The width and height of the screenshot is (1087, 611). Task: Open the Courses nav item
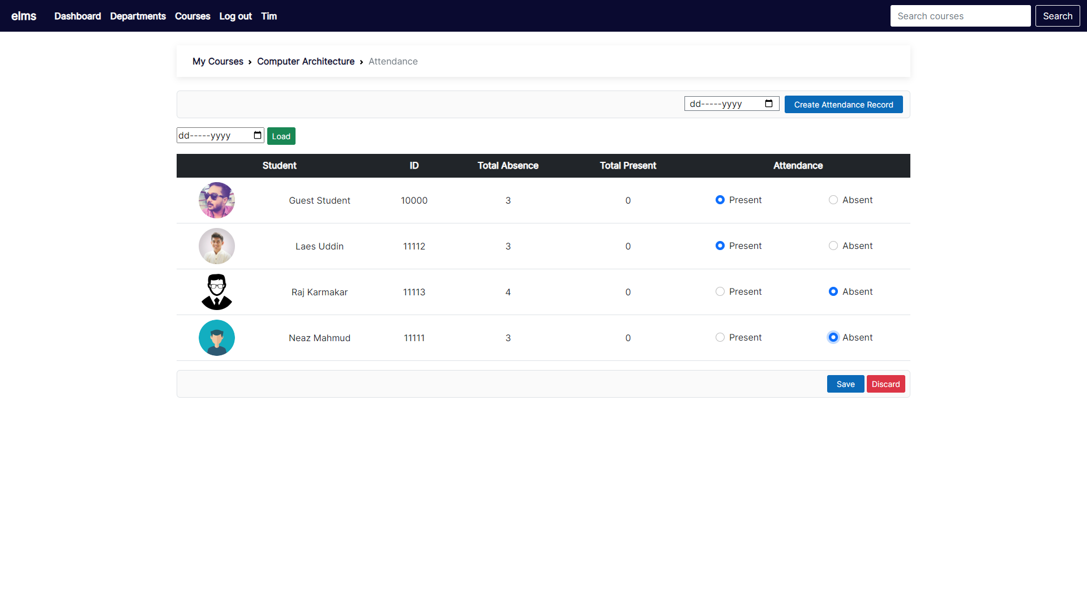(192, 16)
